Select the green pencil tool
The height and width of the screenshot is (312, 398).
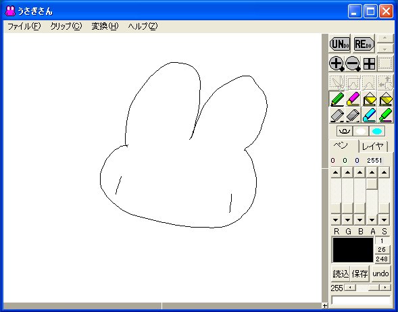click(x=337, y=99)
